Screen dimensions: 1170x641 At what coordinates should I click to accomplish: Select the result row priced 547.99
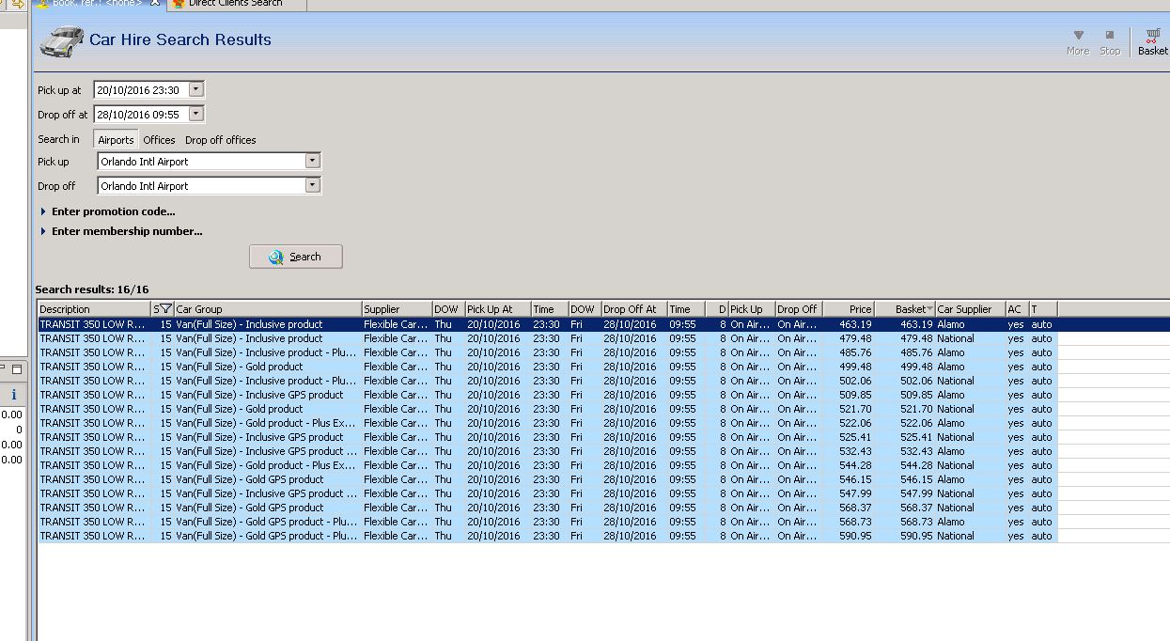tap(547, 493)
